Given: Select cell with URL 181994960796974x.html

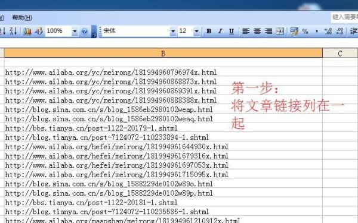Looking at the screenshot, I should [163, 73].
